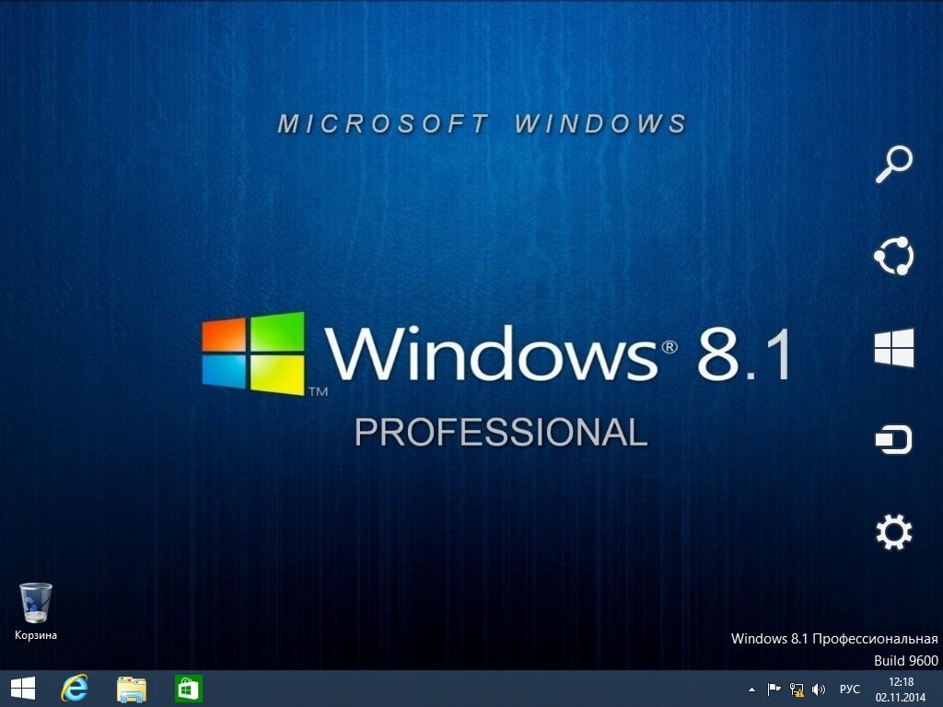Open the Settings gear charm
Viewport: 943px width, 707px height.
tap(892, 532)
